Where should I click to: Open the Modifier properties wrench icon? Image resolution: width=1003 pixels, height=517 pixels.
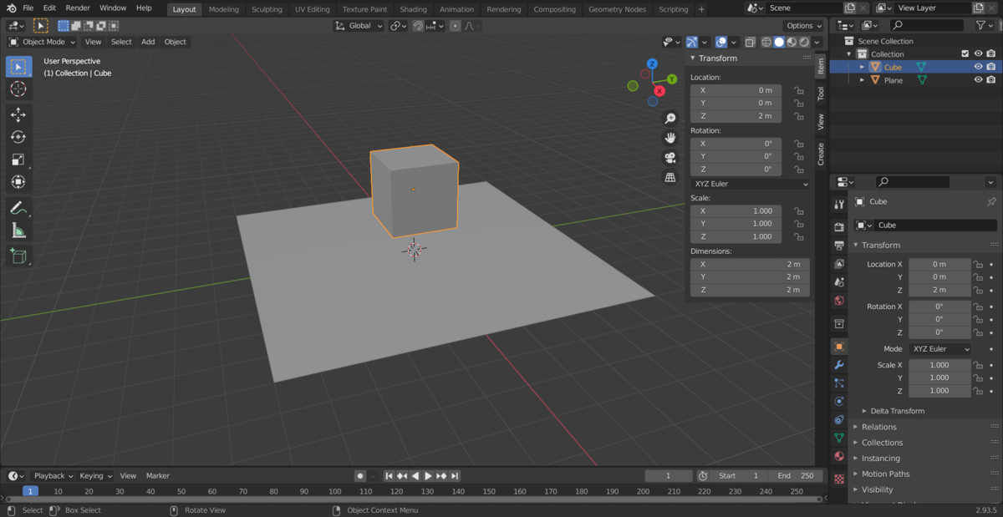tap(839, 365)
